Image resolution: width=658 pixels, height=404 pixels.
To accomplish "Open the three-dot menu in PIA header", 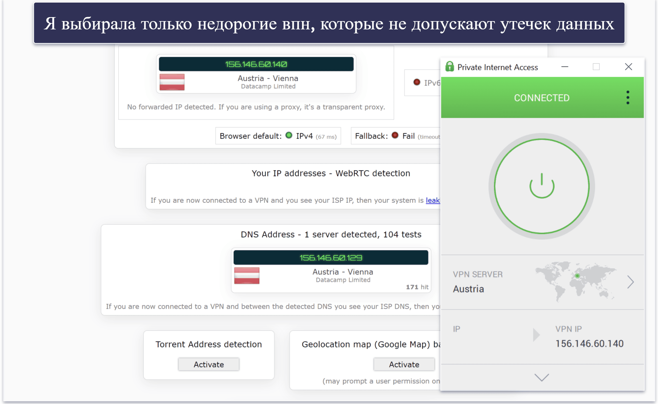I will click(x=628, y=98).
